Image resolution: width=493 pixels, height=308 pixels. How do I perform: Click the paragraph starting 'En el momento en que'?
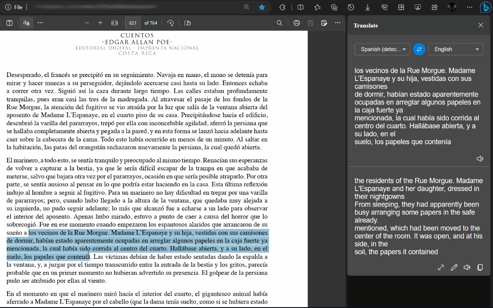[137, 298]
